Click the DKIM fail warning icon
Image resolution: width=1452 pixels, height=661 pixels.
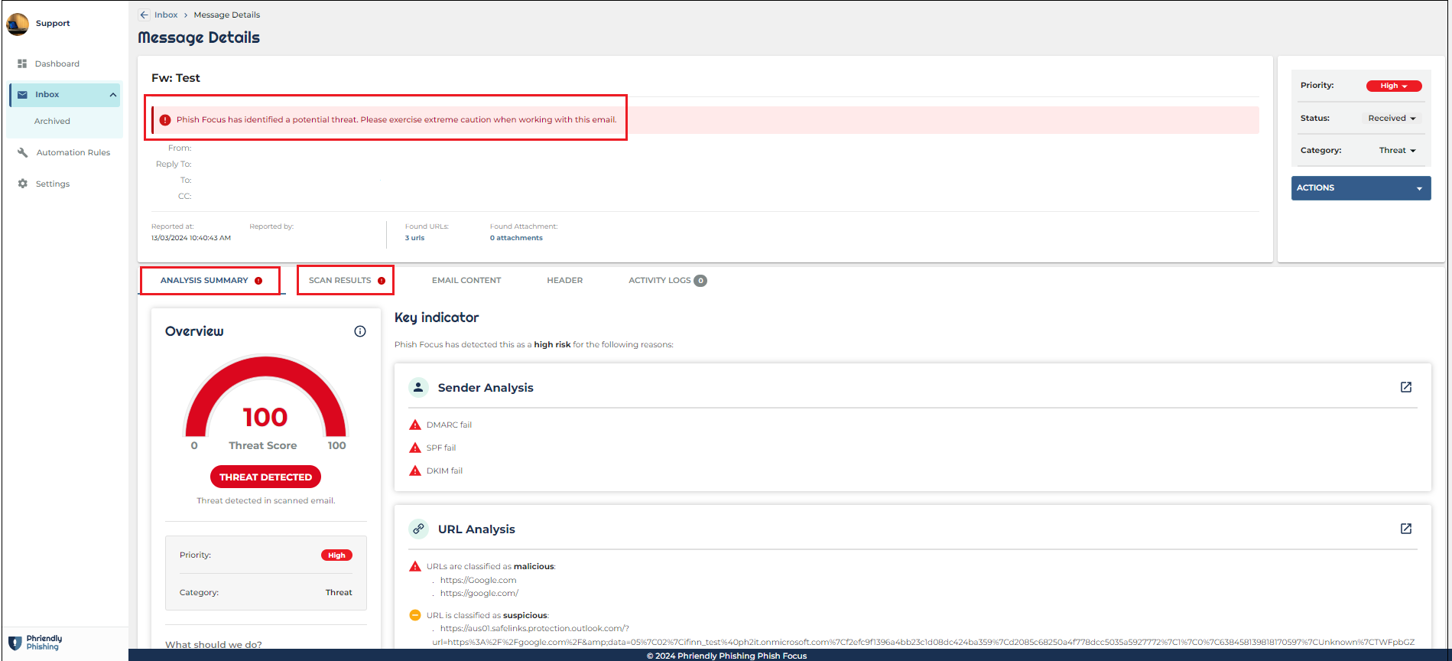(415, 471)
